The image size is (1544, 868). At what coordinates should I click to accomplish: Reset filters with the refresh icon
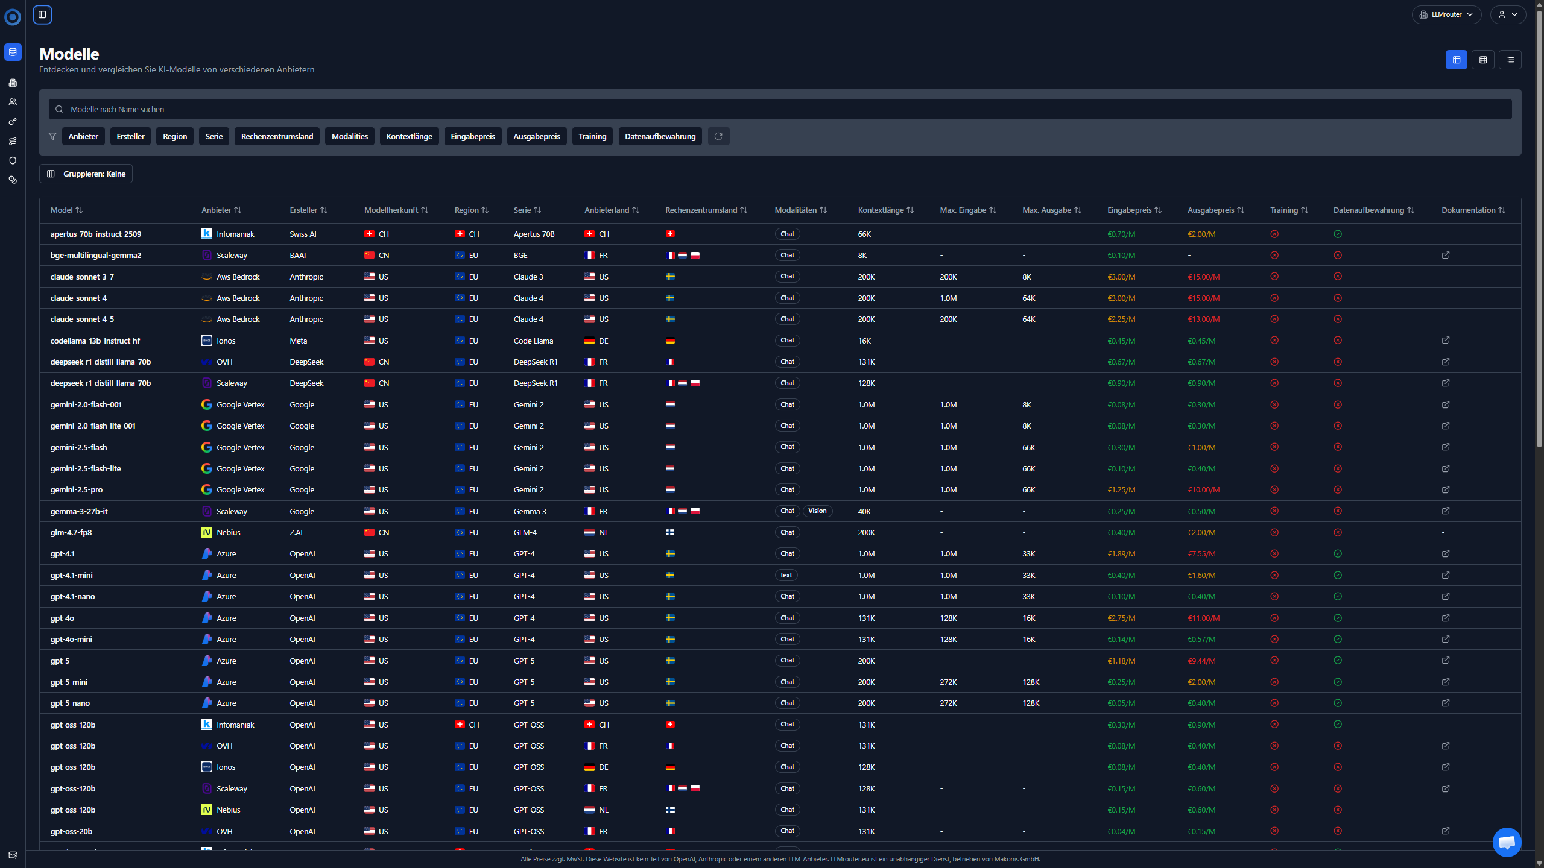[718, 136]
